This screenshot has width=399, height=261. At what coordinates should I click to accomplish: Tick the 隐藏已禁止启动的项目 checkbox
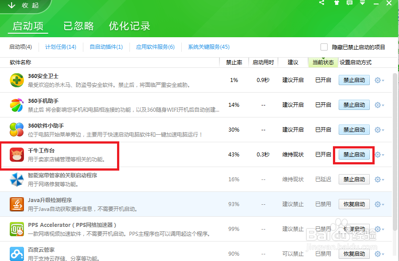[x=324, y=47]
